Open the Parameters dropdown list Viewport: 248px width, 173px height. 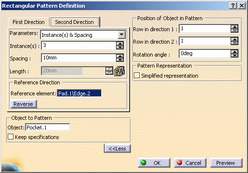pyautogui.click(x=122, y=35)
